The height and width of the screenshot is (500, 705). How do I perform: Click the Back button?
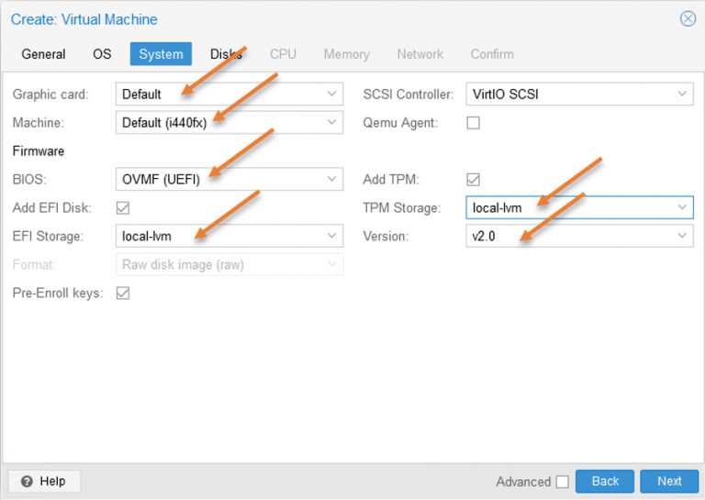(x=605, y=481)
